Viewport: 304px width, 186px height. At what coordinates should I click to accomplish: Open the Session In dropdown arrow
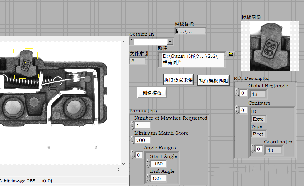[x=170, y=42]
